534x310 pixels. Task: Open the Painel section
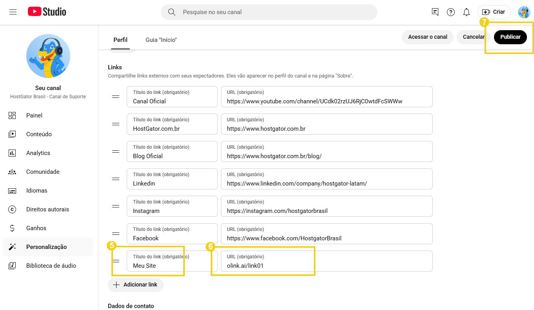click(34, 115)
